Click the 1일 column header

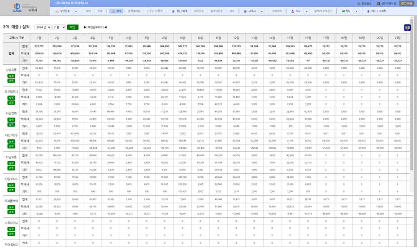point(39,38)
